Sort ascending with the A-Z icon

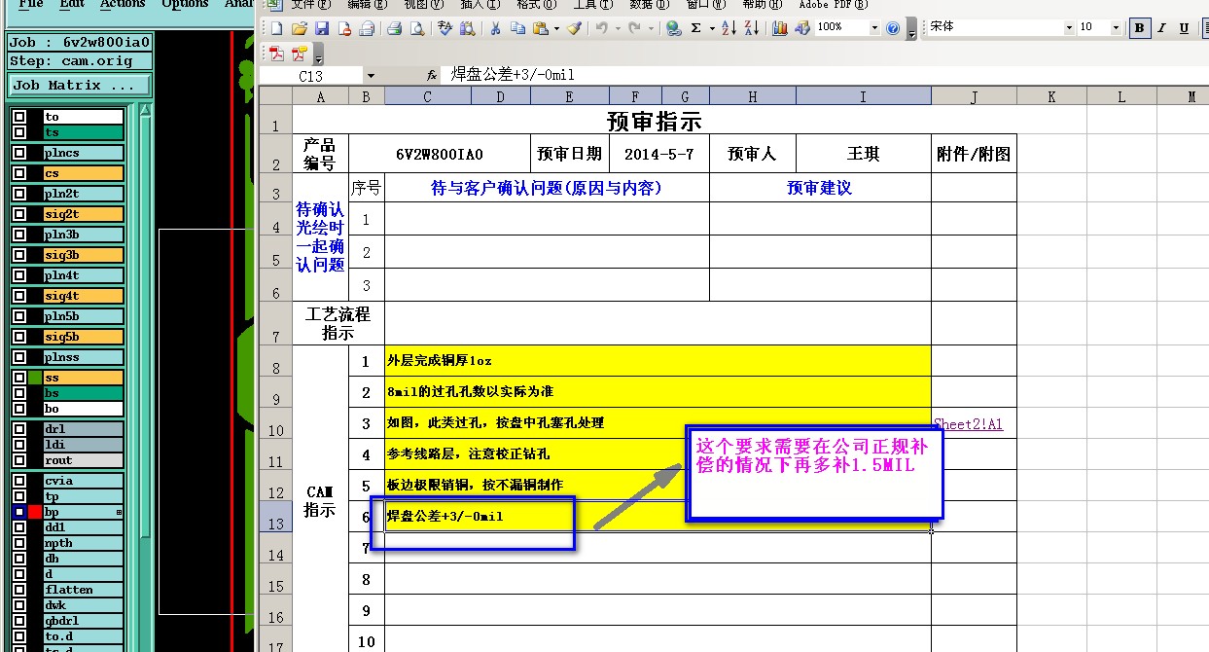pyautogui.click(x=729, y=28)
